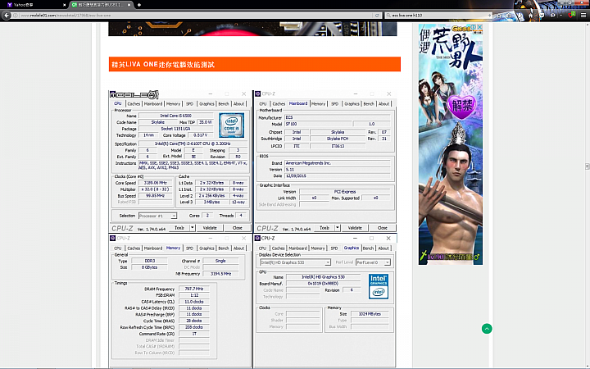Click the 3189.06 MHz core speed value
Viewport: 590px width, 369px height.
[x=156, y=183]
